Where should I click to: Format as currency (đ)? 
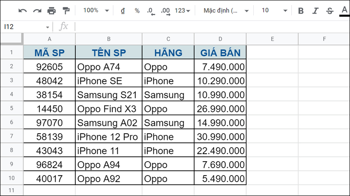123,10
